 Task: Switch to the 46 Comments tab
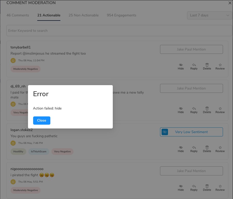click(x=18, y=15)
